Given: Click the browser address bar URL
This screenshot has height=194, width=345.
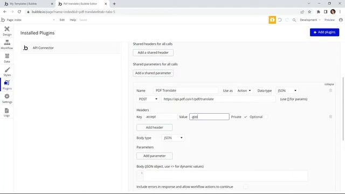Looking at the screenshot, I should pyautogui.click(x=73, y=12).
